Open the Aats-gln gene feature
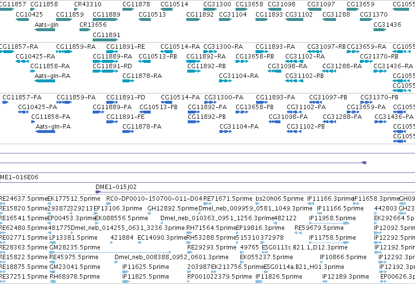 (45, 30)
